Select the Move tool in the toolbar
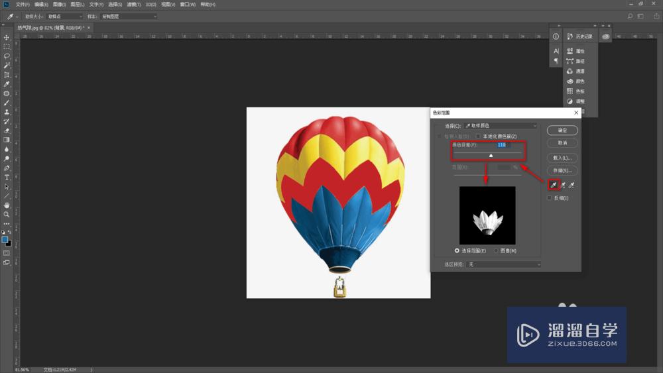This screenshot has width=663, height=373. (x=7, y=37)
